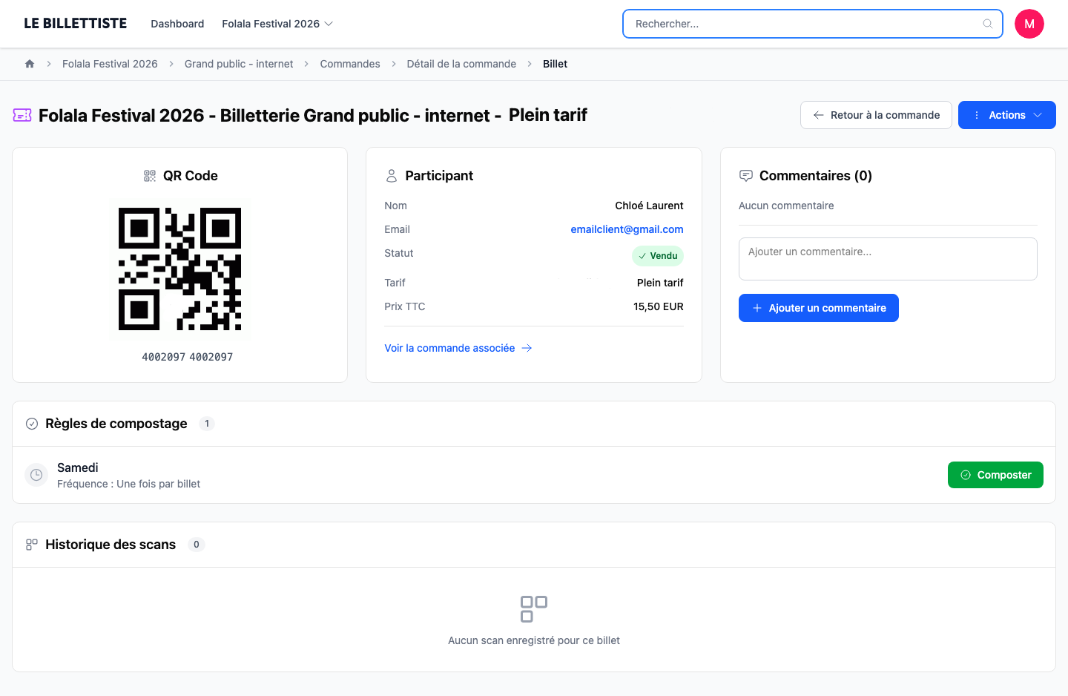Click the QR Code section icon
This screenshot has width=1068, height=696.
(150, 176)
